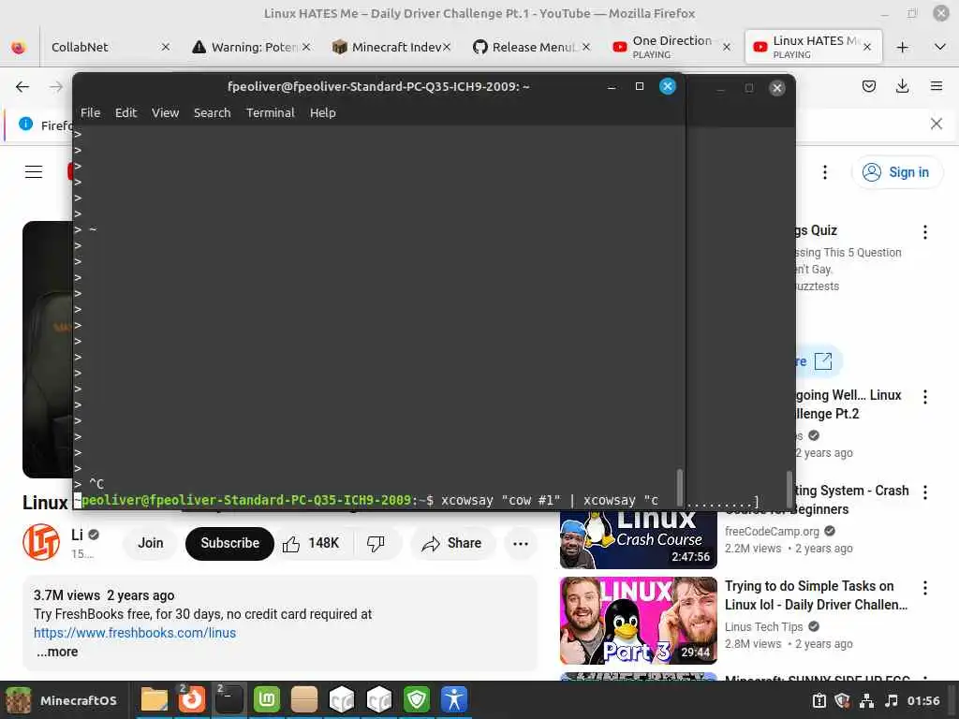Click the terminal window scrollbar

[x=679, y=488]
